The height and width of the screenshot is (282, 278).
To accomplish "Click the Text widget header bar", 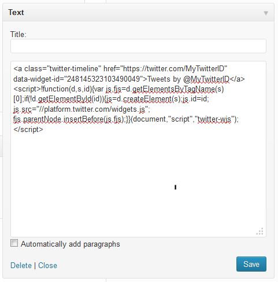I will click(138, 12).
